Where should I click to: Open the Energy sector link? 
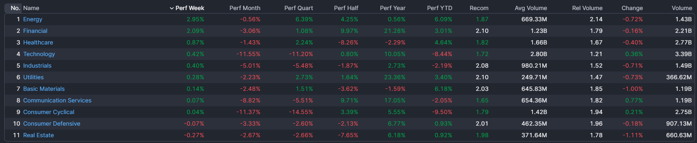pos(33,19)
